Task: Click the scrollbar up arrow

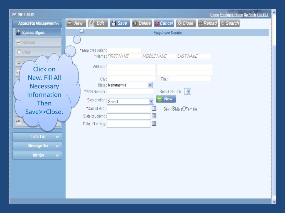Action: (274, 12)
